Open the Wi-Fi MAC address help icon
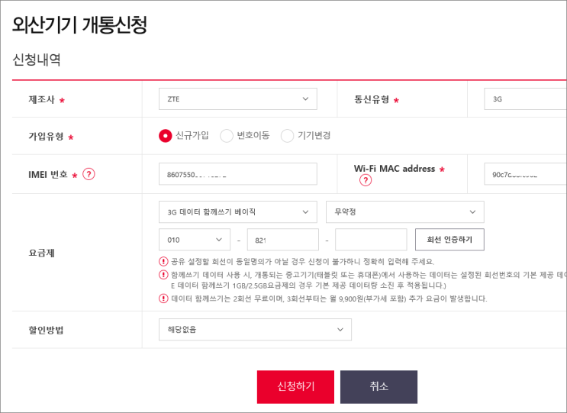Screen dimensions: 567x413 (x=366, y=179)
